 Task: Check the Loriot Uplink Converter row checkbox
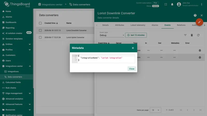(40, 37)
